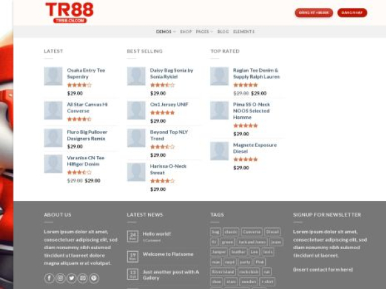Click the TR88 logo
Image resolution: width=386 pixels, height=289 pixels.
(69, 13)
